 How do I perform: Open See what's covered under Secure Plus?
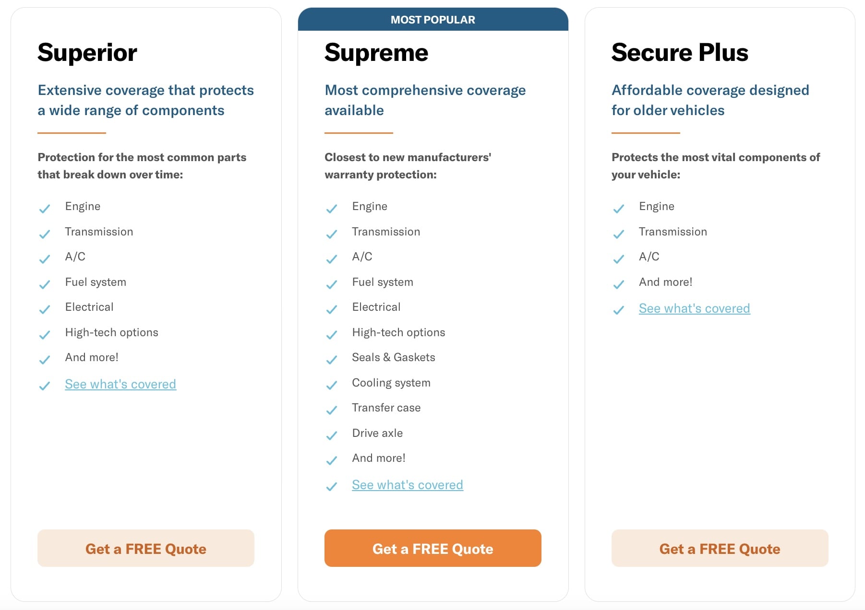[694, 308]
